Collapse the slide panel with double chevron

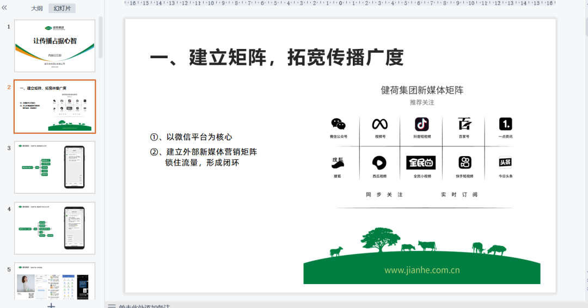click(4, 8)
